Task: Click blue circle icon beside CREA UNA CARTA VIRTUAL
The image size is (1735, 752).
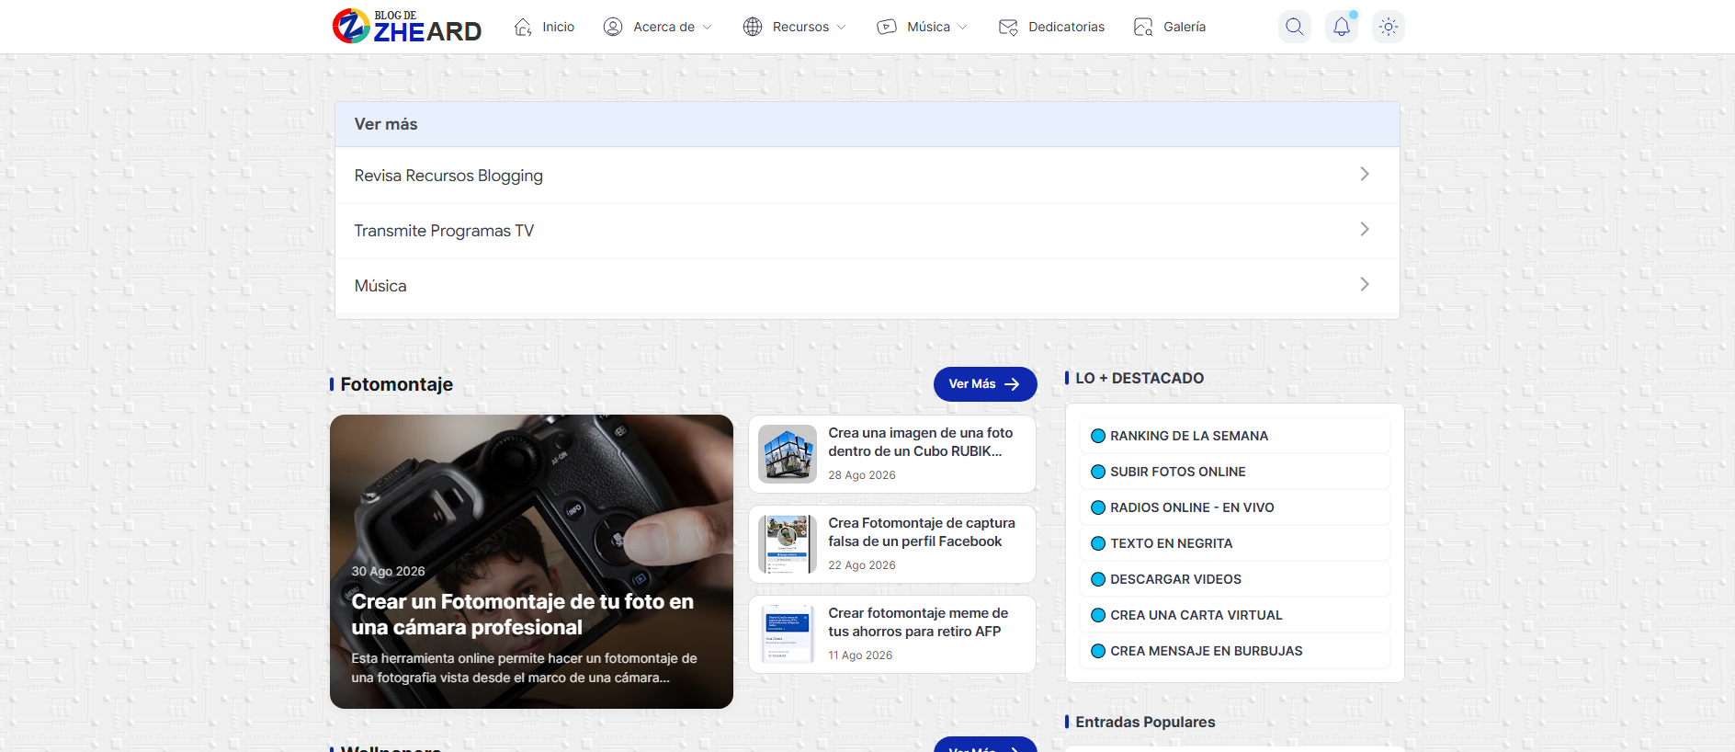Action: [1098, 615]
